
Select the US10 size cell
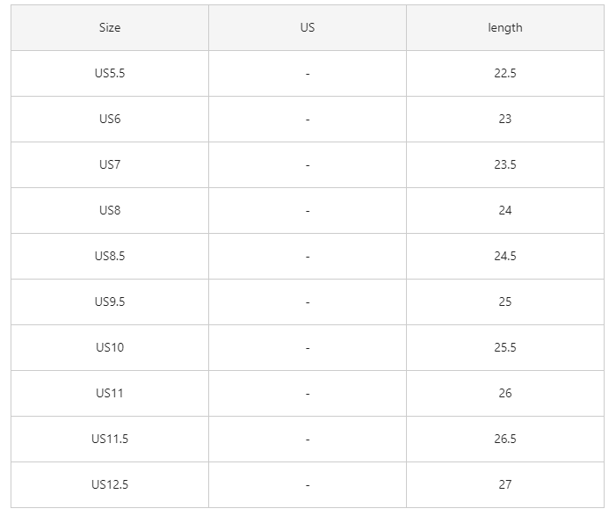tap(110, 347)
